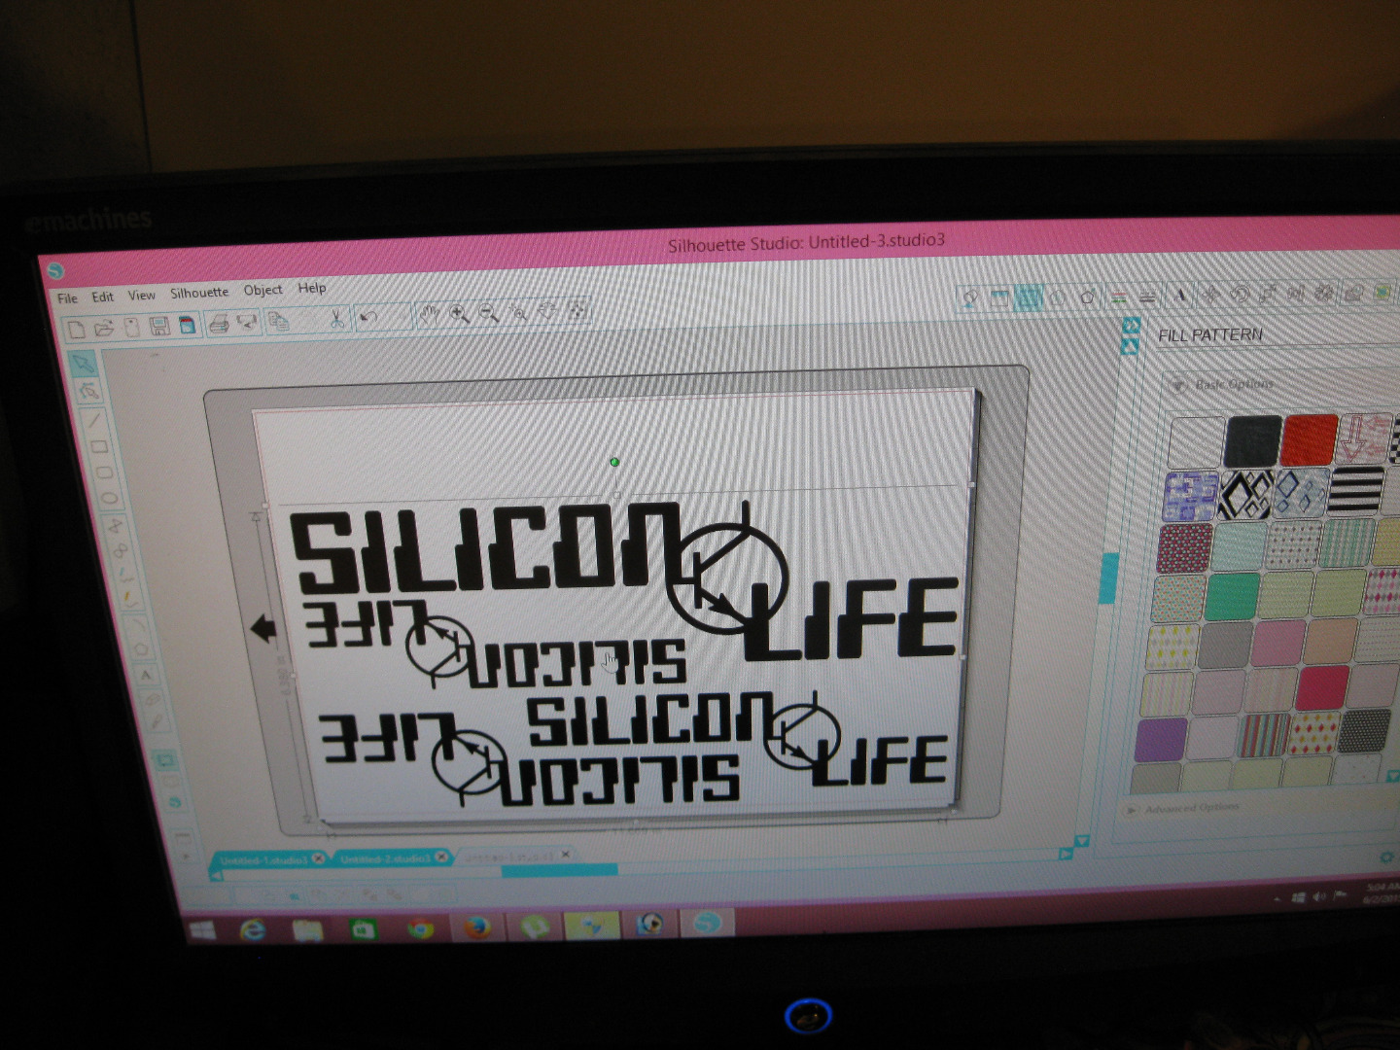
Task: Switch to the Untitled-1.studio3 tab
Action: [263, 860]
